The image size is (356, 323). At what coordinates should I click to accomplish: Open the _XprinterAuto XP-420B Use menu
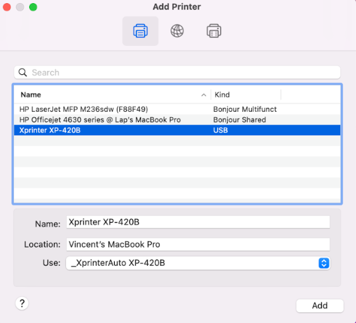(x=198, y=263)
